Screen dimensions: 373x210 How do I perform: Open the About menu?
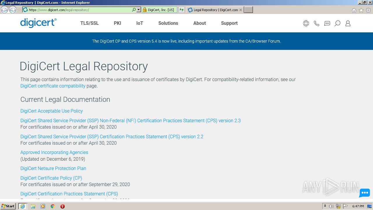200,23
